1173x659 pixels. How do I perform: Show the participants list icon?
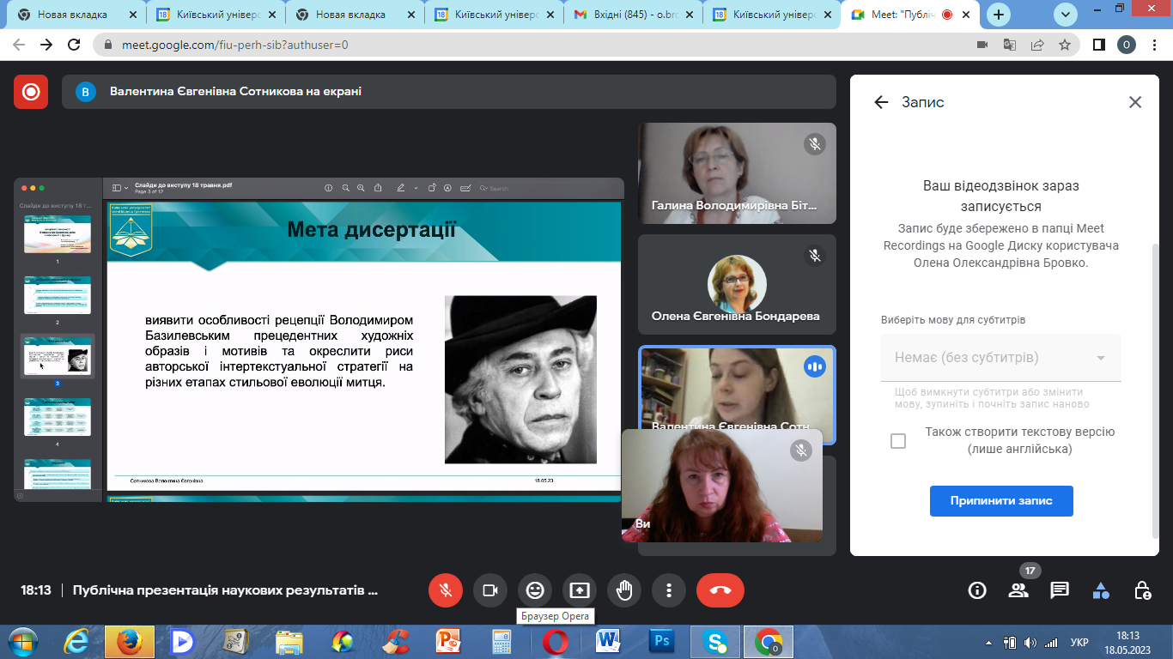click(x=1018, y=590)
